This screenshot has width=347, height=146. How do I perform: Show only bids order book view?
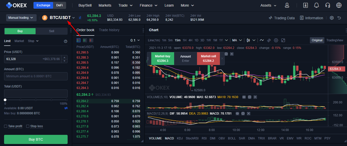click(85, 40)
